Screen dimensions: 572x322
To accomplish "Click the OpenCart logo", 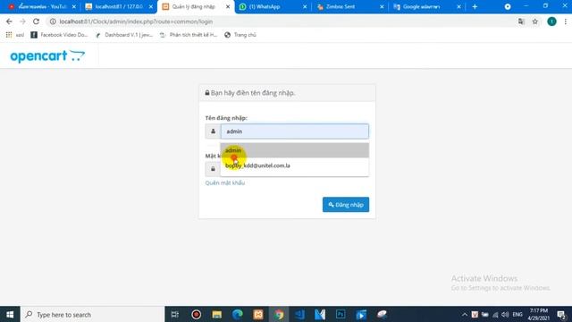I will tap(47, 55).
